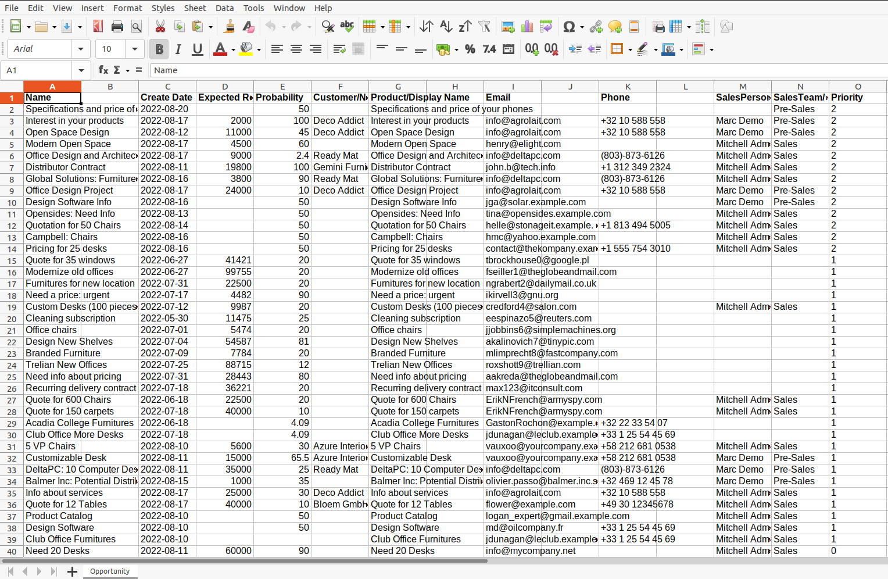Open the Name Box dropdown arrow
This screenshot has height=579, width=888.
(81, 70)
